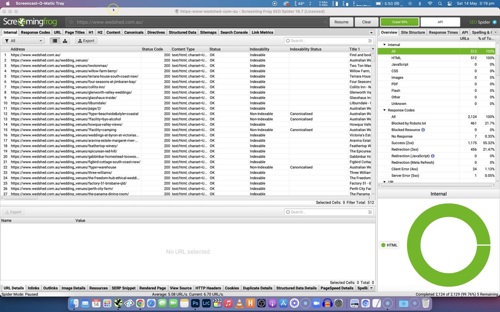Open the Screaming Frog Twitter icon
Screen dimensions: 500x312
click(x=494, y=22)
